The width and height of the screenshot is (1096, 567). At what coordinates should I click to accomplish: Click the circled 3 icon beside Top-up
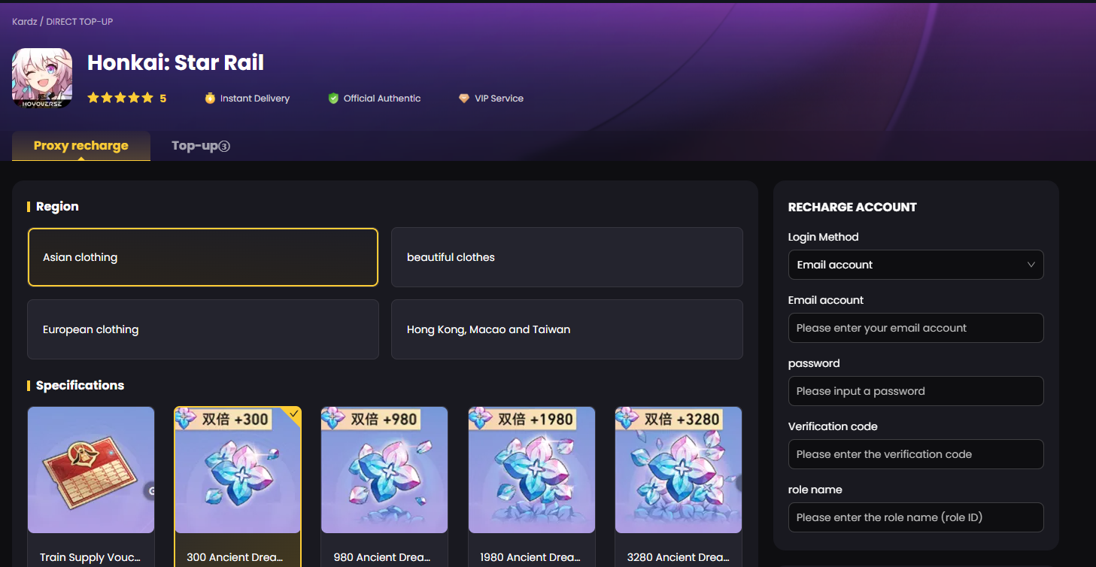point(224,147)
